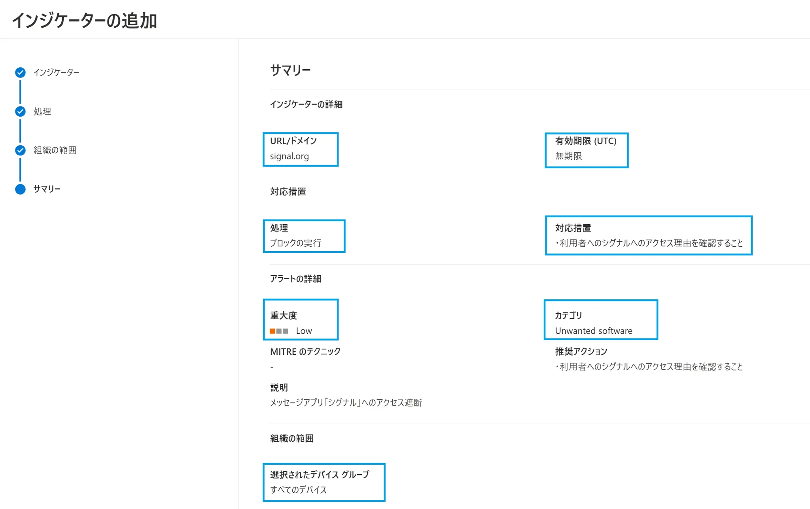This screenshot has height=509, width=810.
Task: Go to the インジケーター wizard step
Action: [x=56, y=72]
